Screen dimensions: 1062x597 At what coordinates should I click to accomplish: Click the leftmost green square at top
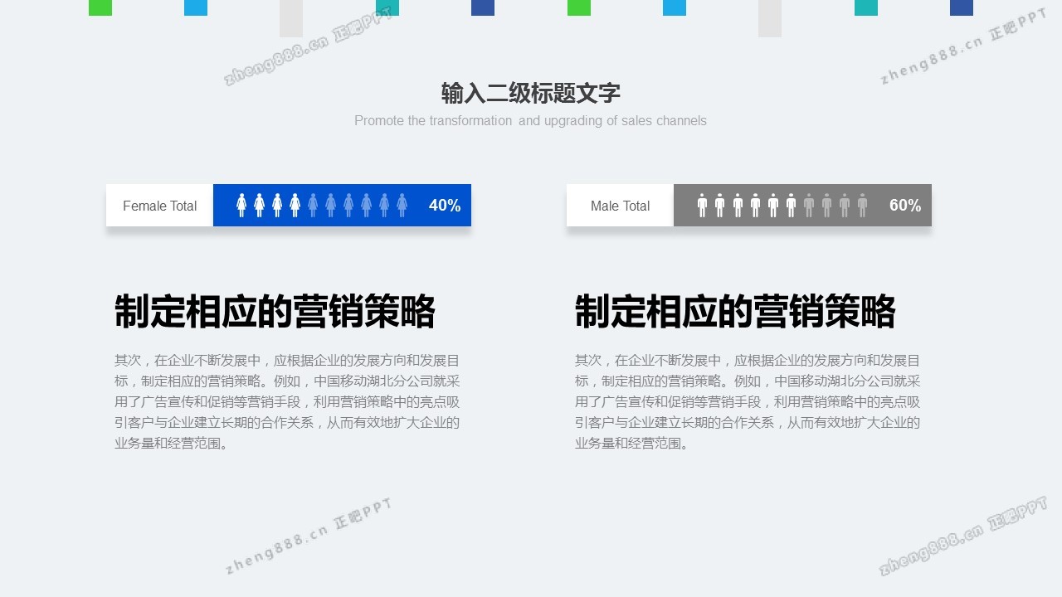click(100, 7)
